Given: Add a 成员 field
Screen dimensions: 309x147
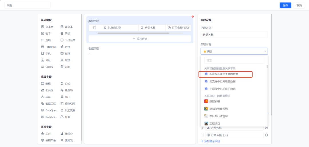Looking at the screenshot, I should 46,97.
